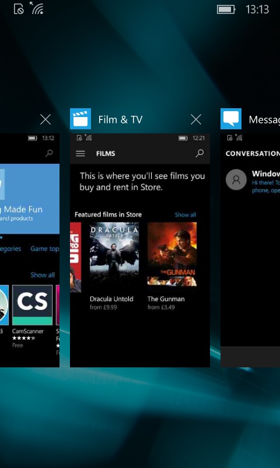Close the Film & TV app card
Image resolution: width=280 pixels, height=468 pixels.
click(x=196, y=120)
